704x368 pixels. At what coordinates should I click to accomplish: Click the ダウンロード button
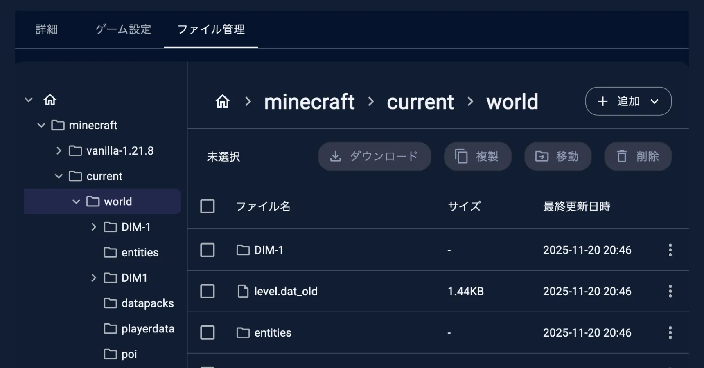coord(375,156)
